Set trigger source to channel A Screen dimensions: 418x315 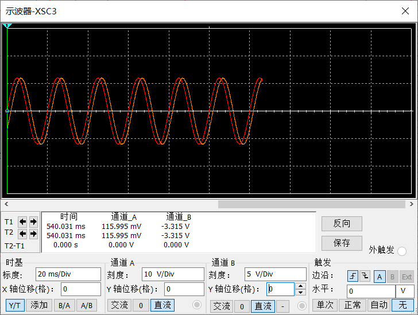[380, 277]
